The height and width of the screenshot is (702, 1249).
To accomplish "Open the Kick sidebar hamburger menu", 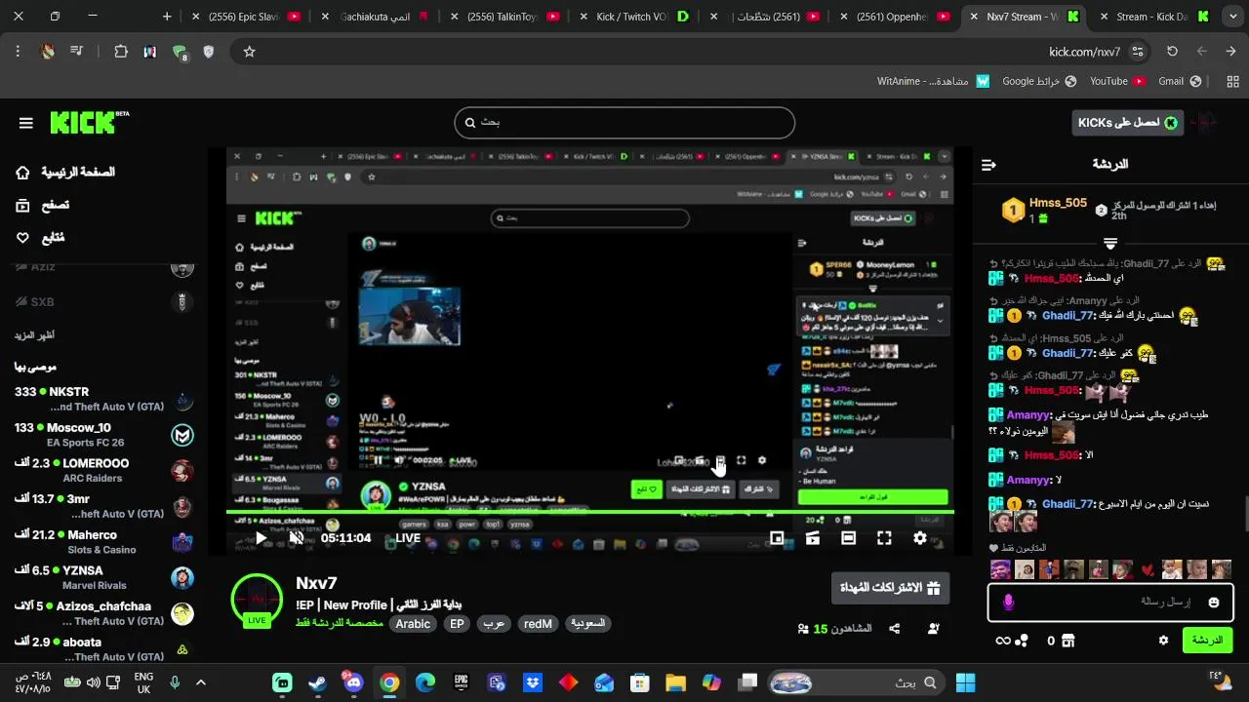I will 26,123.
